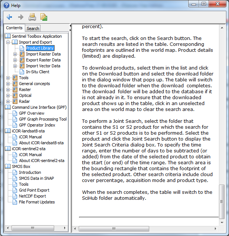Click the content pane scroll-right arrow
The width and height of the screenshot is (229, 236).
point(216,229)
